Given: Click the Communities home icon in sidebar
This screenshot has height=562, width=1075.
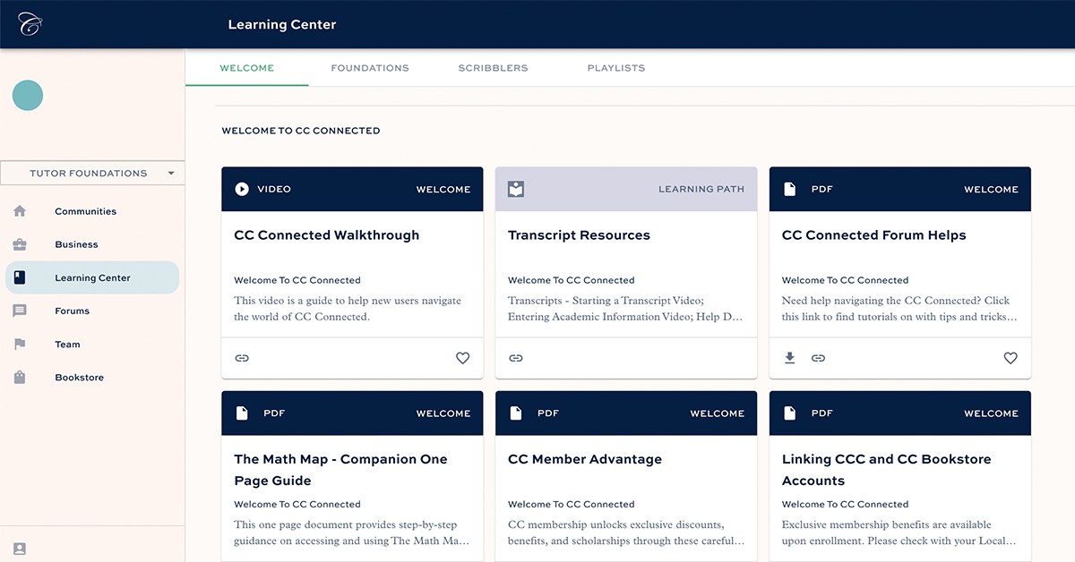Looking at the screenshot, I should click(20, 211).
